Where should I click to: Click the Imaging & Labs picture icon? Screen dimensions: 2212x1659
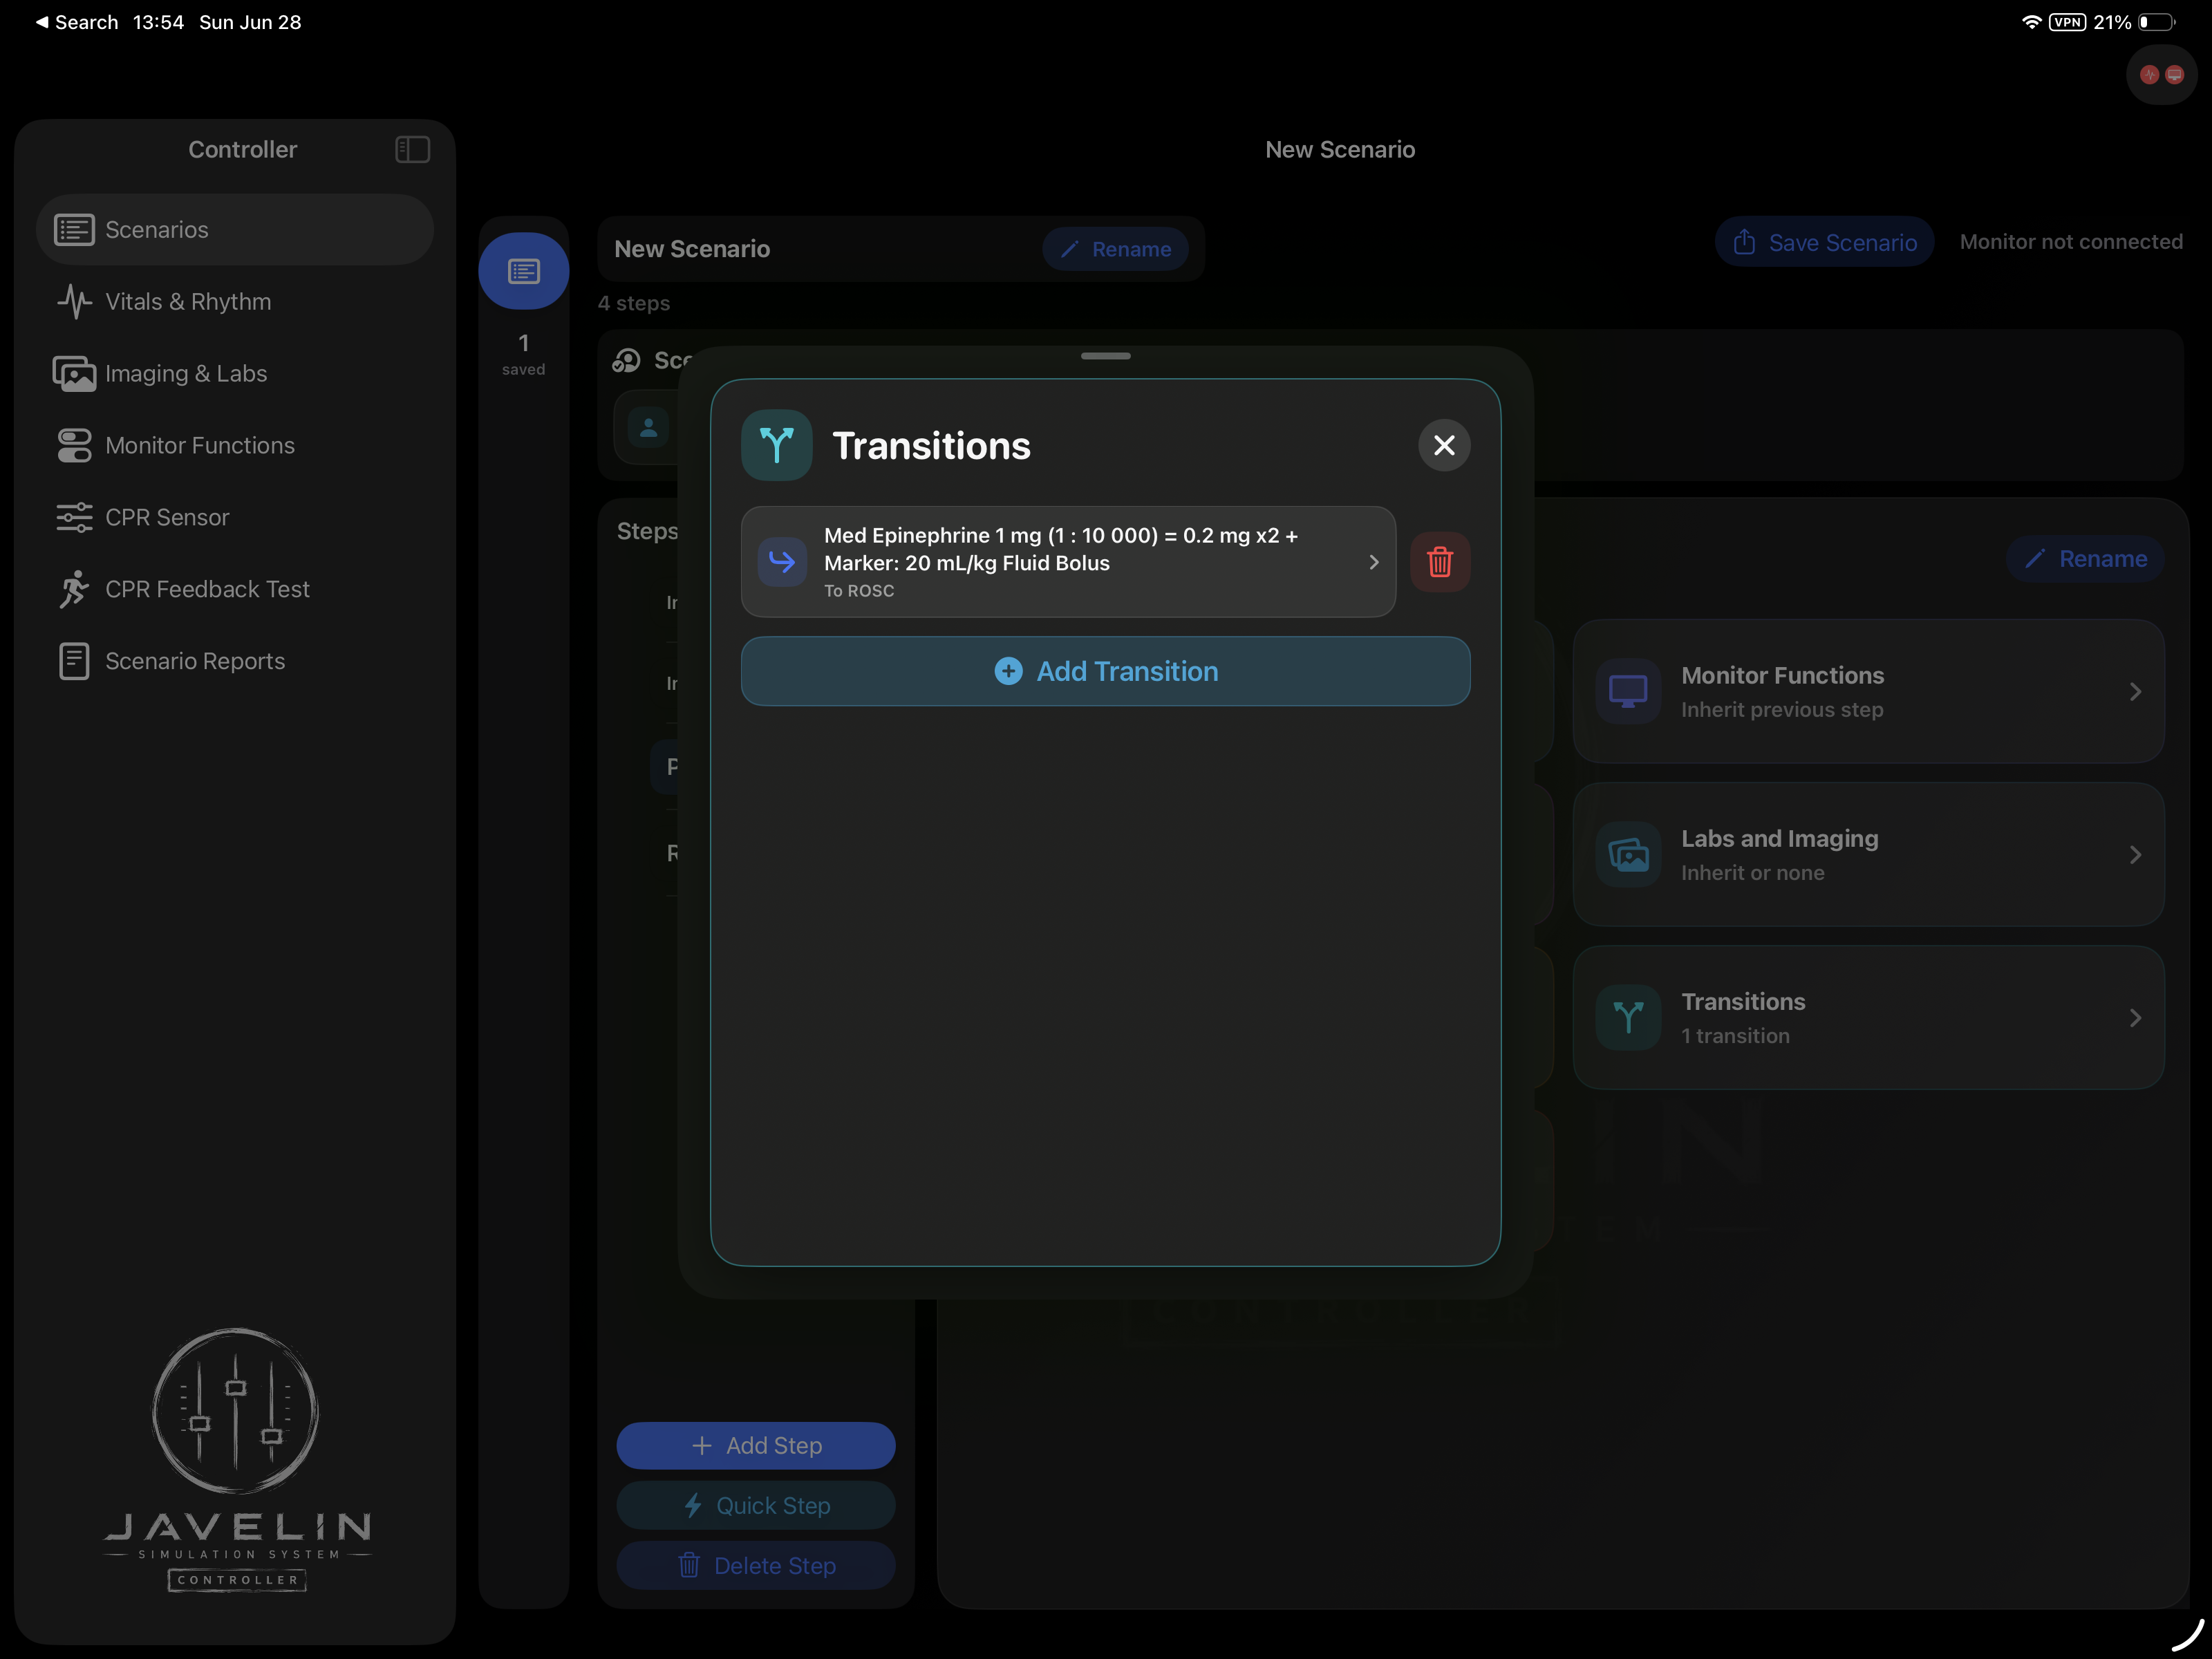coord(74,373)
